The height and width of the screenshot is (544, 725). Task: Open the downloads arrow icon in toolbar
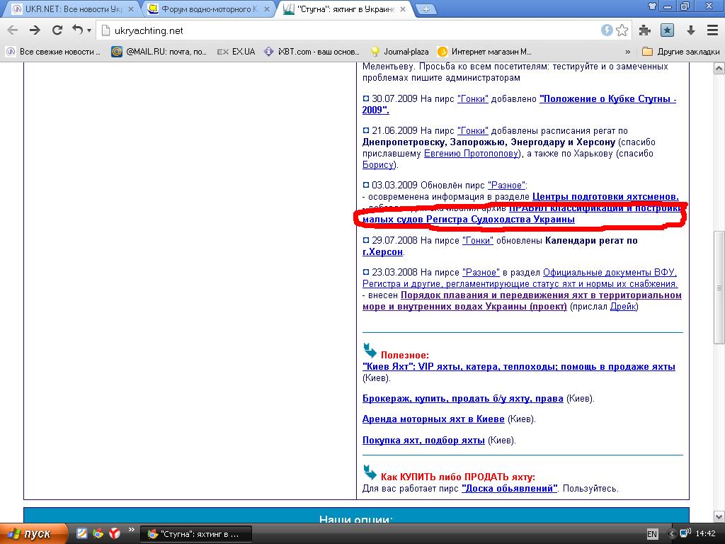click(691, 30)
